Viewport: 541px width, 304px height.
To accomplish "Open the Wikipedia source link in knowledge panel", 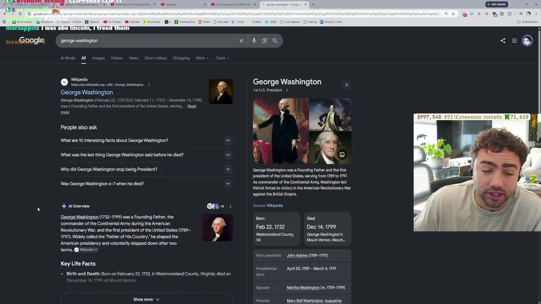I will 275,206.
